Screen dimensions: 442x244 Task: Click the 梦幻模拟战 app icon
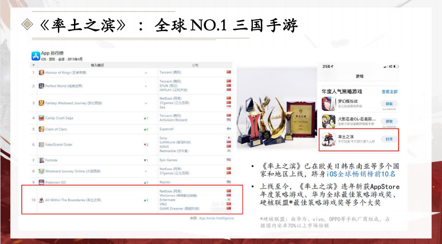tap(329, 104)
